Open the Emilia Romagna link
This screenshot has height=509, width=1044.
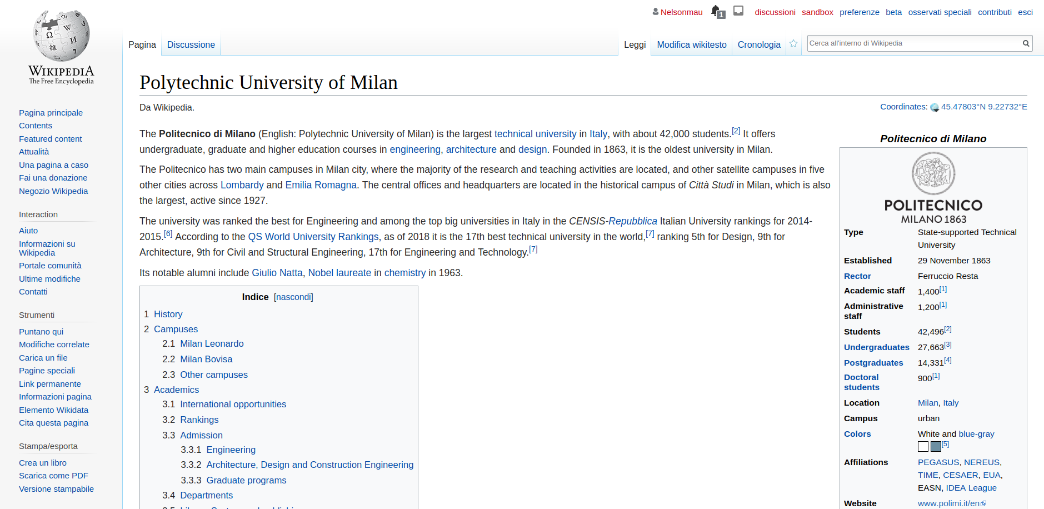[x=321, y=185]
